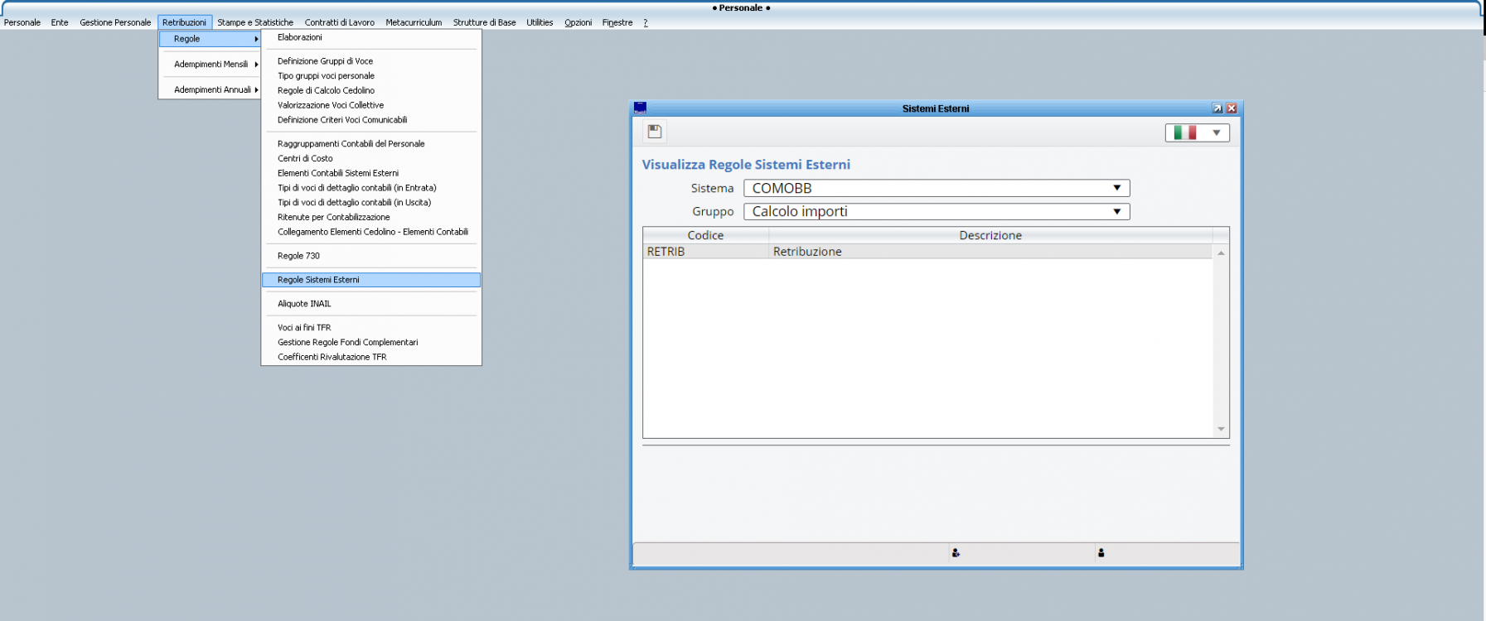Select the Aliquote INAIL menu item
The height and width of the screenshot is (621, 1486).
(x=304, y=304)
